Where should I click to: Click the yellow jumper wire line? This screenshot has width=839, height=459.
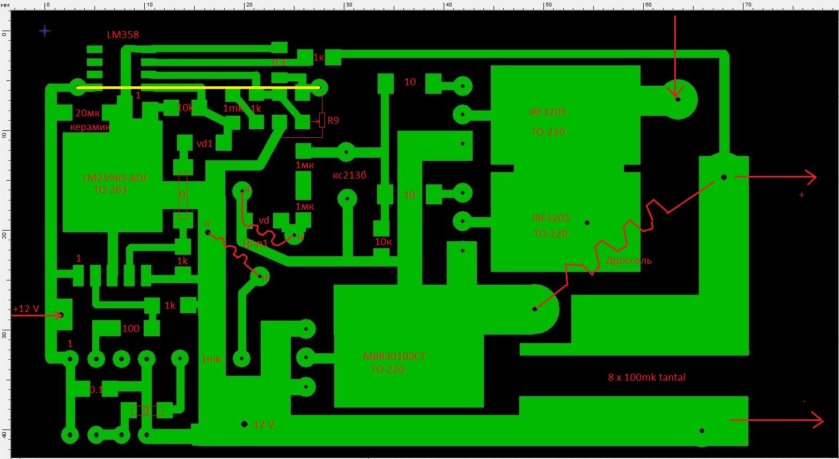tap(198, 87)
